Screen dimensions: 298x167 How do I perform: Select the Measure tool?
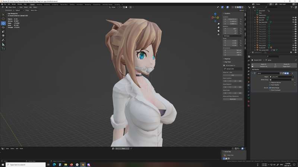point(3,44)
